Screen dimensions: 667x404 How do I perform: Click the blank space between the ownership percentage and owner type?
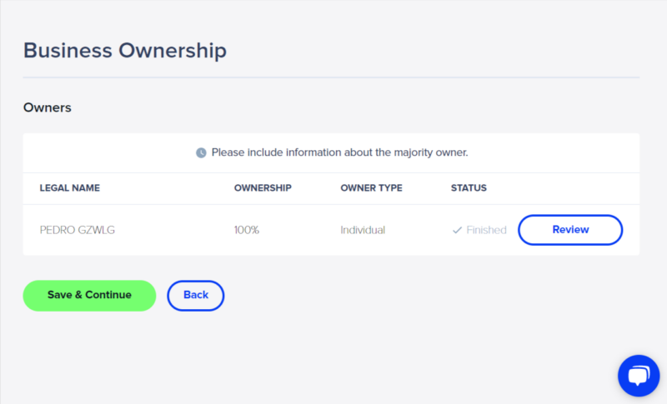coord(300,230)
